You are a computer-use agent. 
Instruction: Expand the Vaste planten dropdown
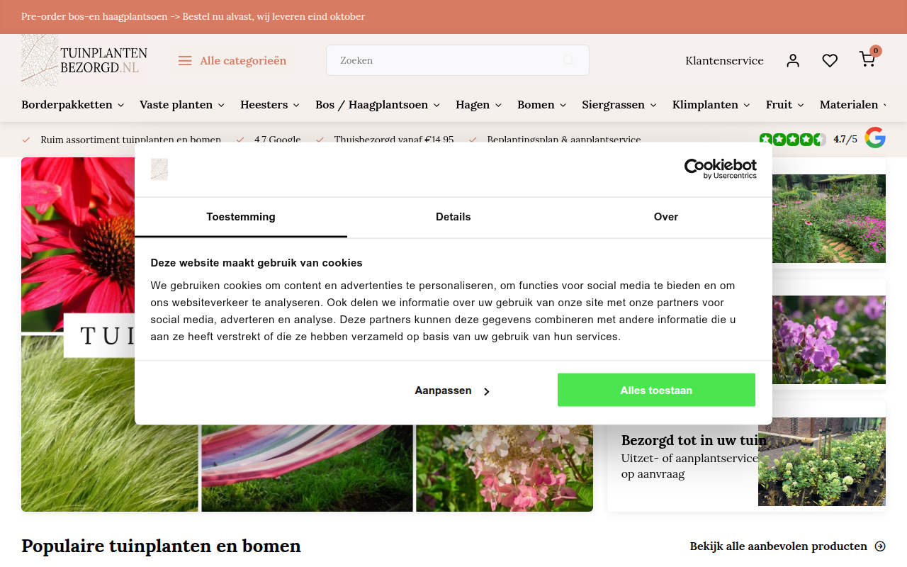[x=182, y=105]
